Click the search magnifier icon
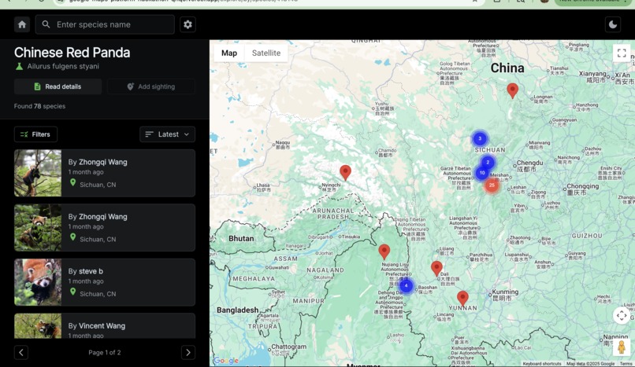Screen dimensions: 635x367 point(46,24)
